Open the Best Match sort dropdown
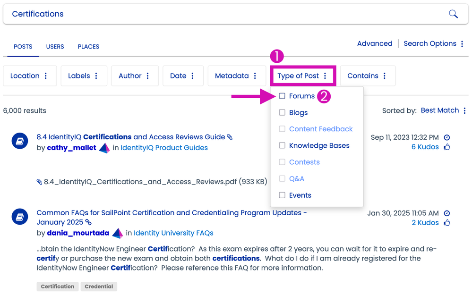Screen dimensions: 472x295 tap(443, 110)
